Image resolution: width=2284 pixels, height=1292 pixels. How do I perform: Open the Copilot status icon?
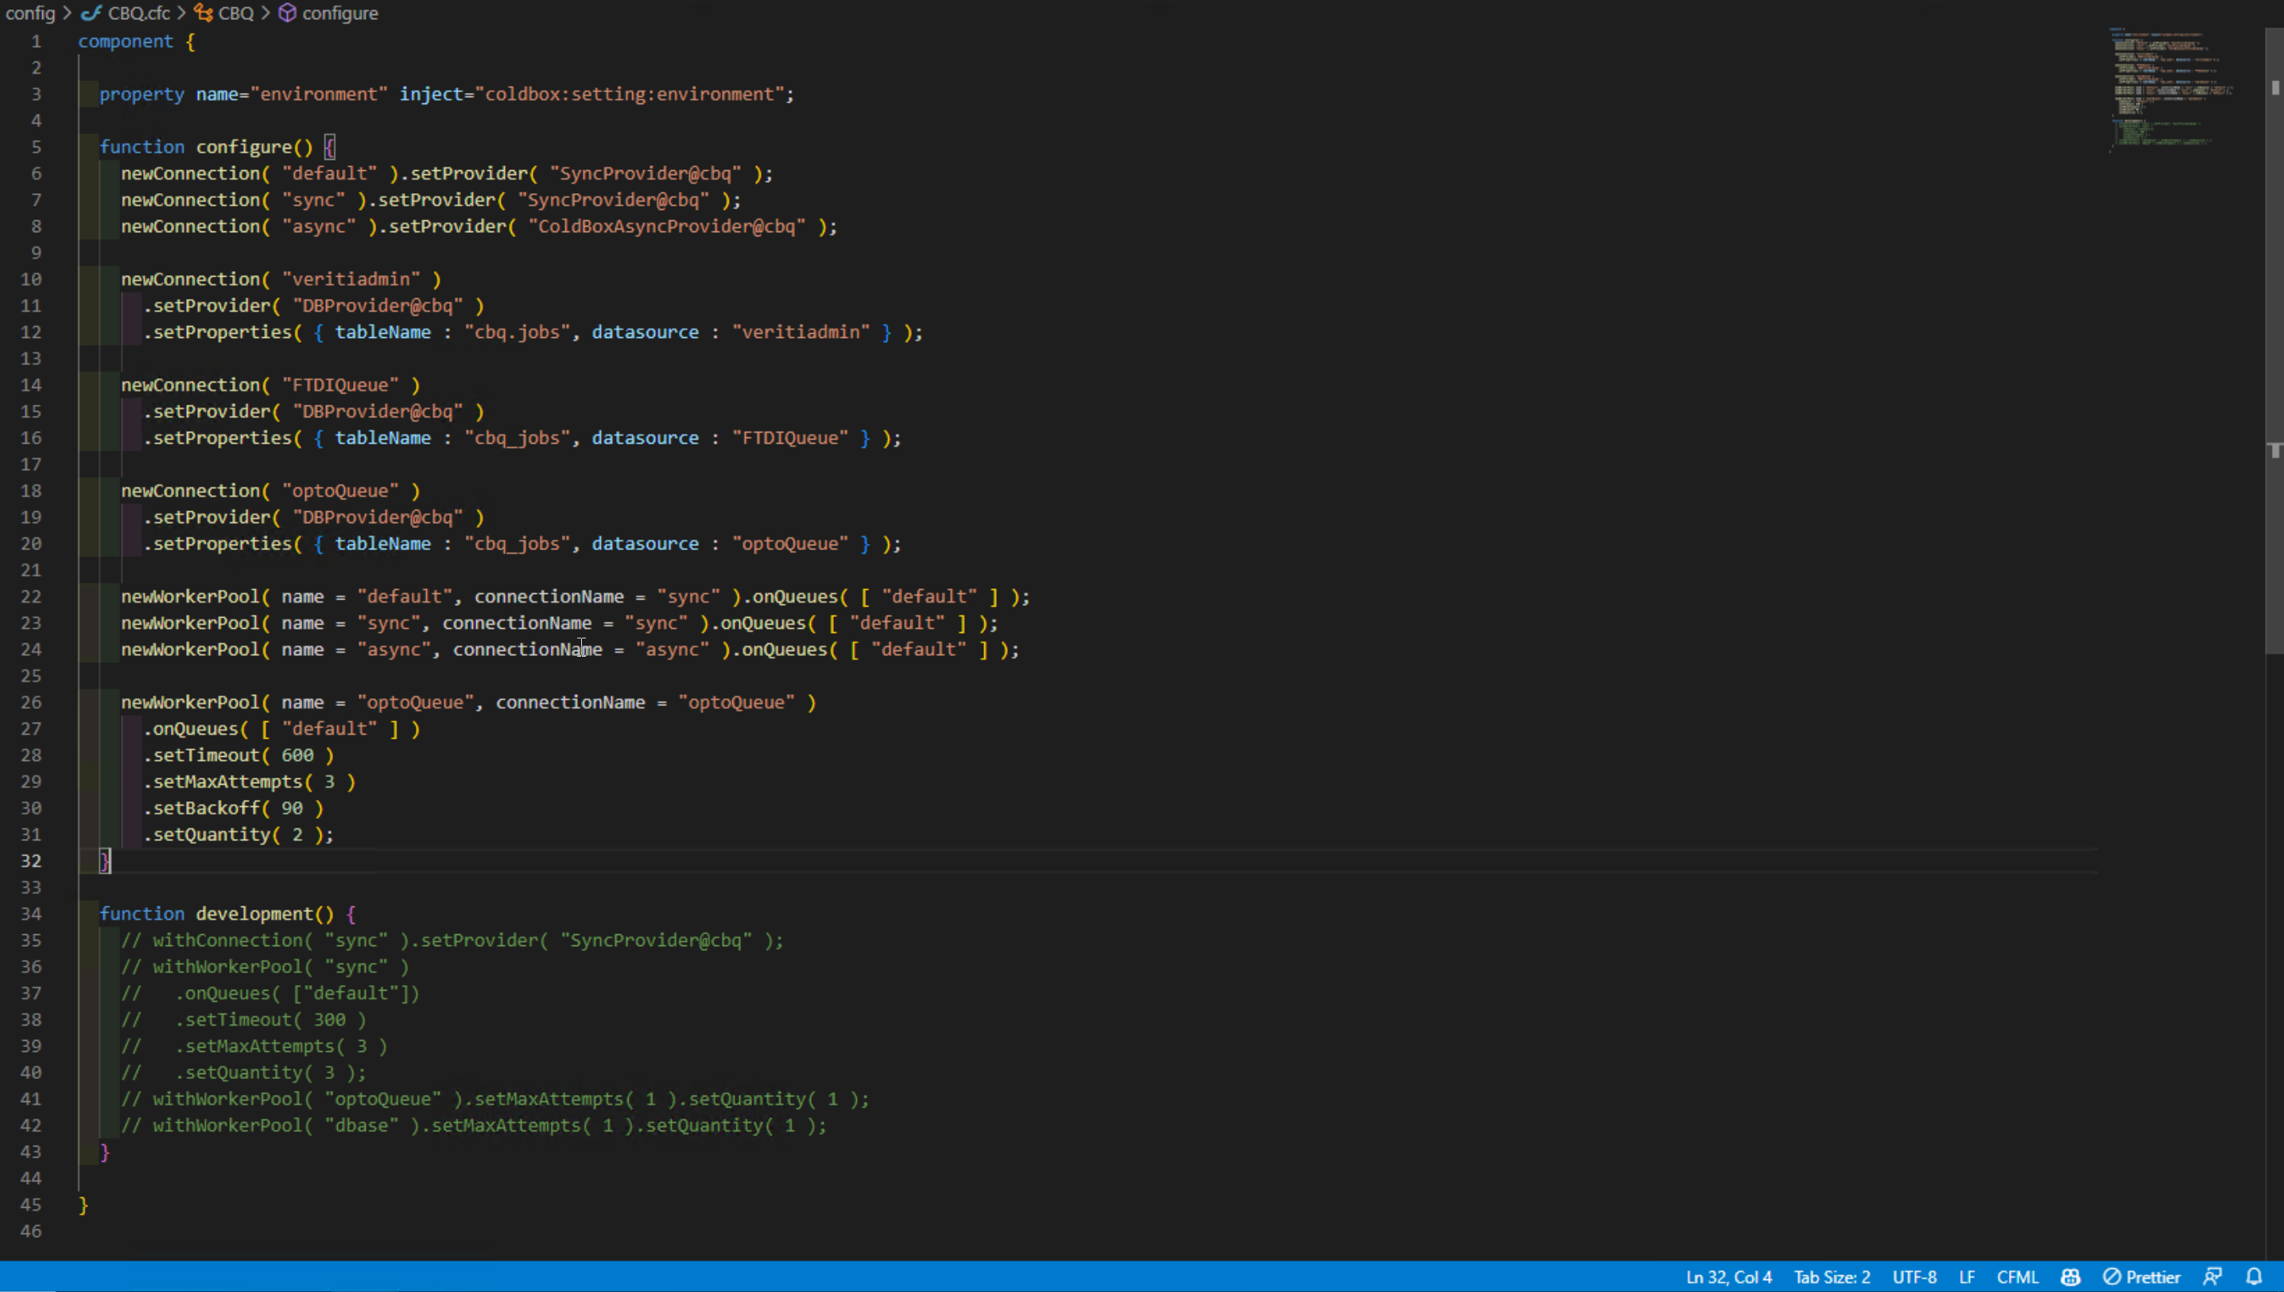[2070, 1277]
